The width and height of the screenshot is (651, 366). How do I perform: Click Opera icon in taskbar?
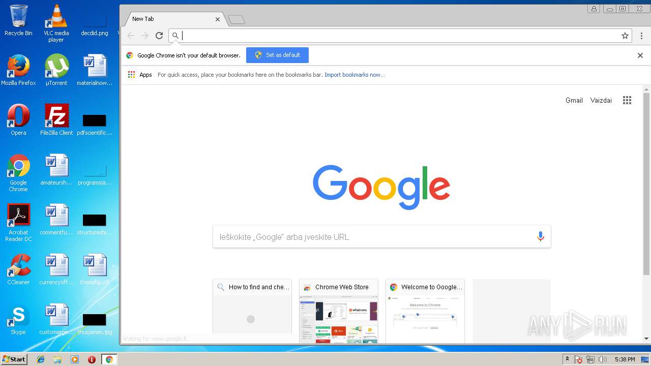(92, 359)
